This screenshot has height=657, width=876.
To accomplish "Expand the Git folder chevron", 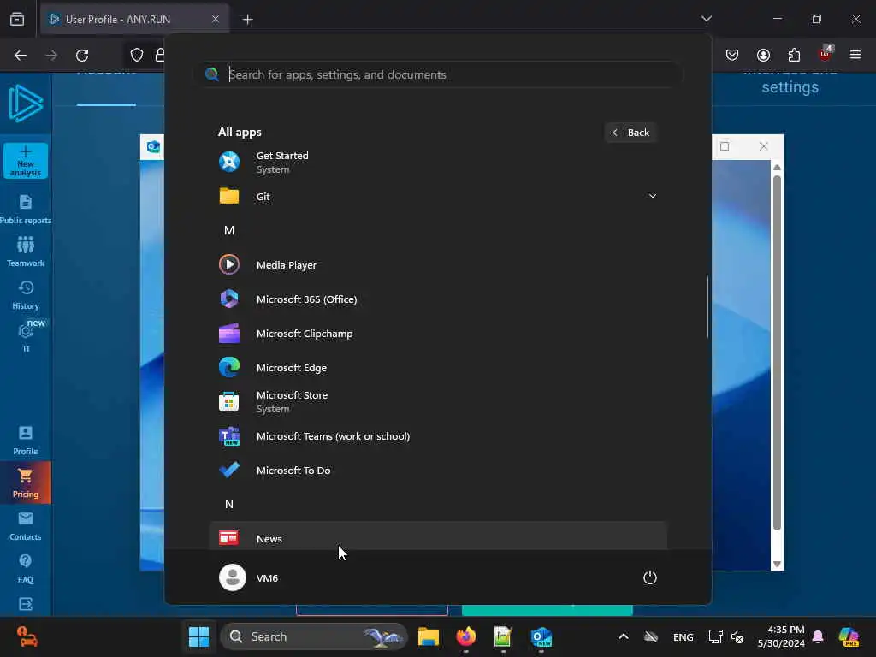I will pyautogui.click(x=652, y=196).
